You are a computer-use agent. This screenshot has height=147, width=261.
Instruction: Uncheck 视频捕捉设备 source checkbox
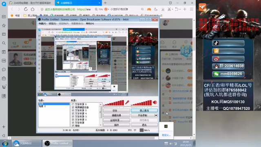point(73,107)
